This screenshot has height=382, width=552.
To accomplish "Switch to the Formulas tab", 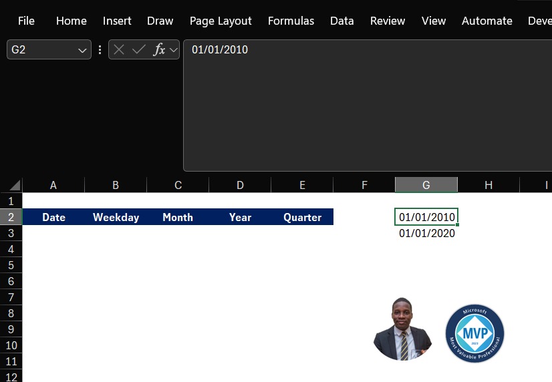I will [x=291, y=21].
